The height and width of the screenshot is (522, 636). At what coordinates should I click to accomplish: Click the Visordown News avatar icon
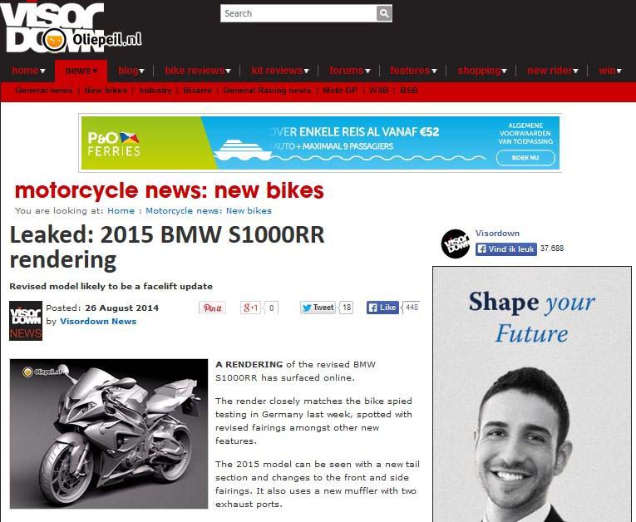[x=26, y=321]
